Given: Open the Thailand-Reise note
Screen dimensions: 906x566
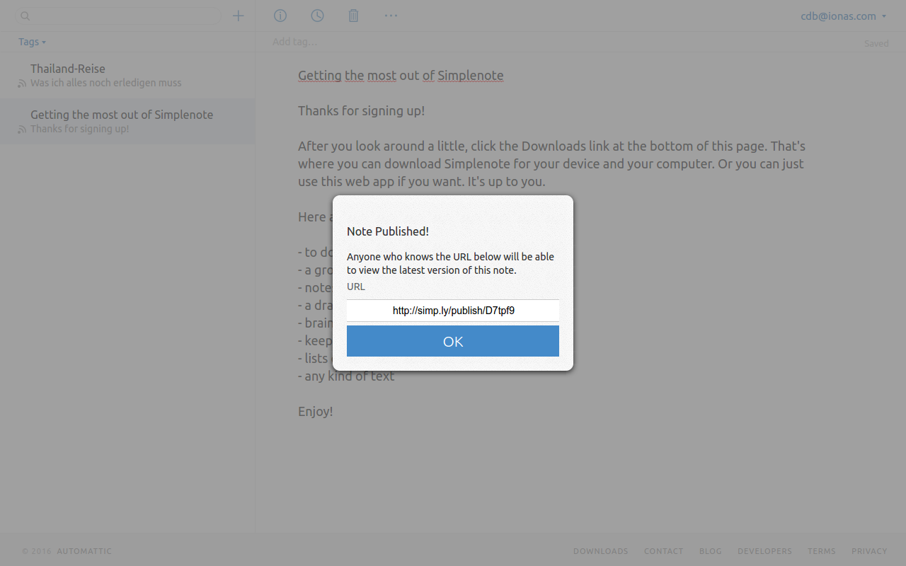Looking at the screenshot, I should 127,75.
